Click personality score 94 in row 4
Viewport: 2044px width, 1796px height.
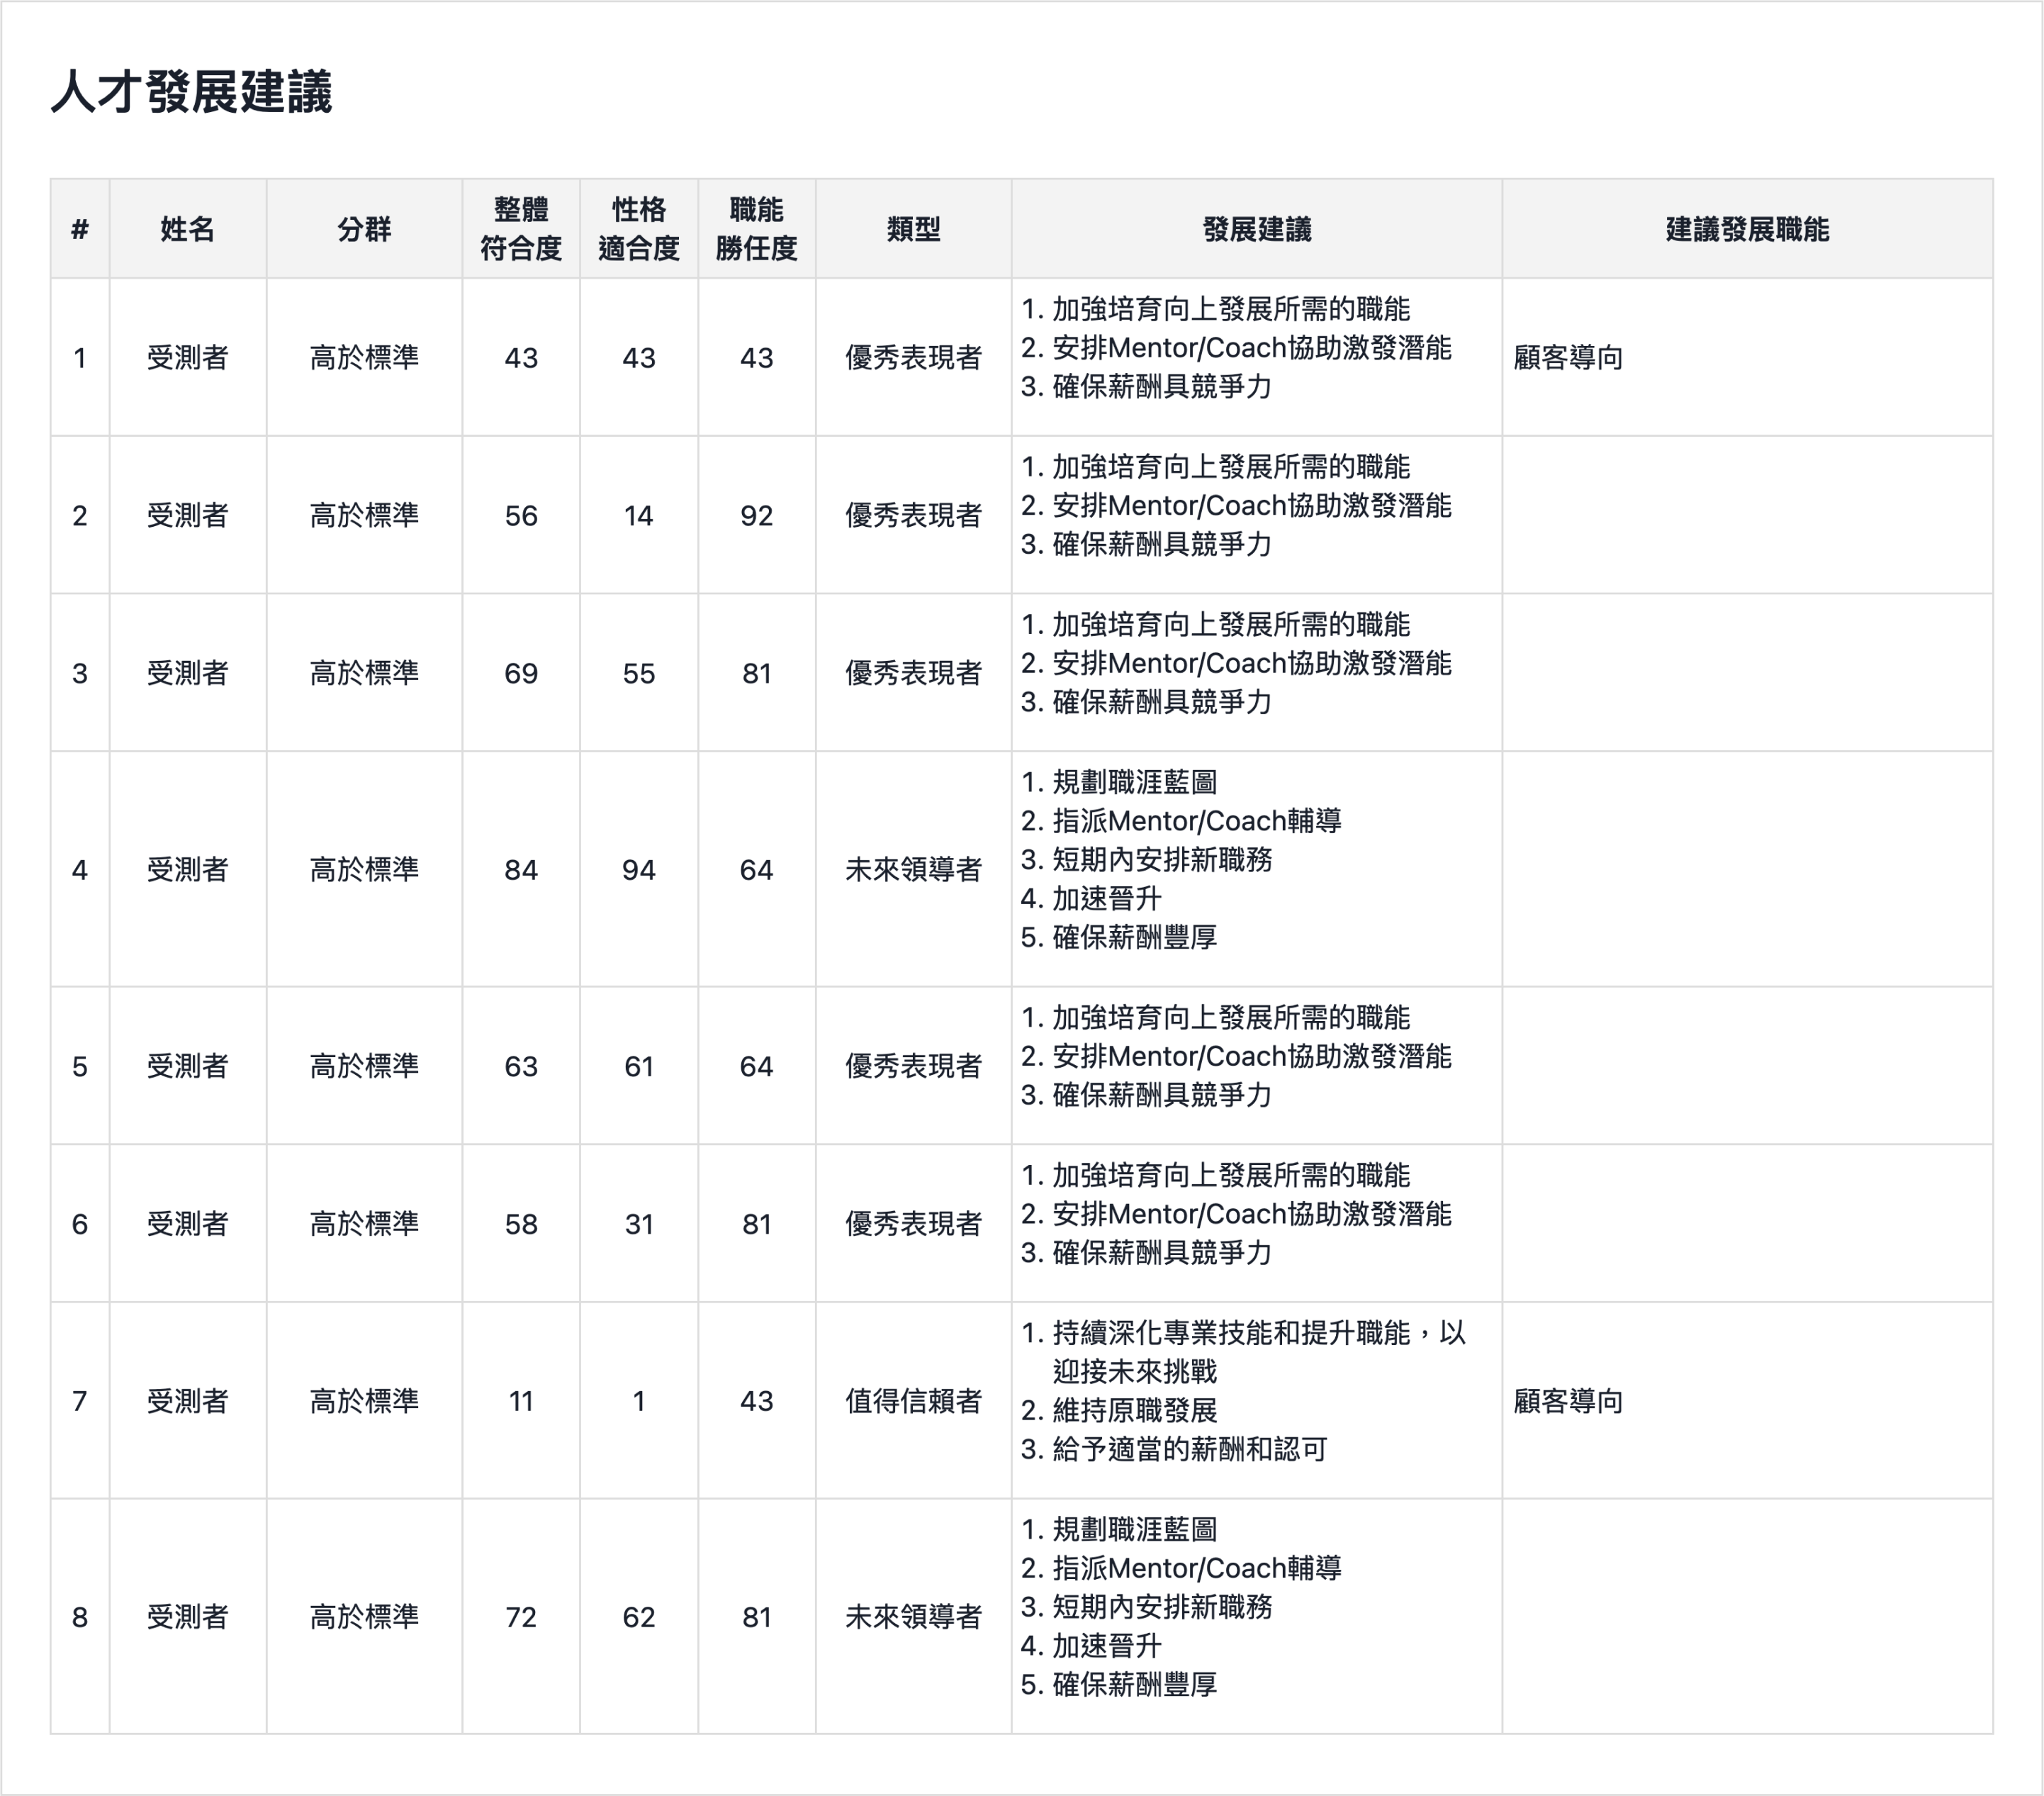click(x=639, y=869)
